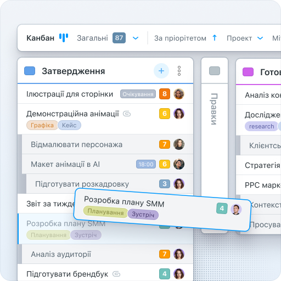Click the 87 tasks counter badge

tap(119, 38)
